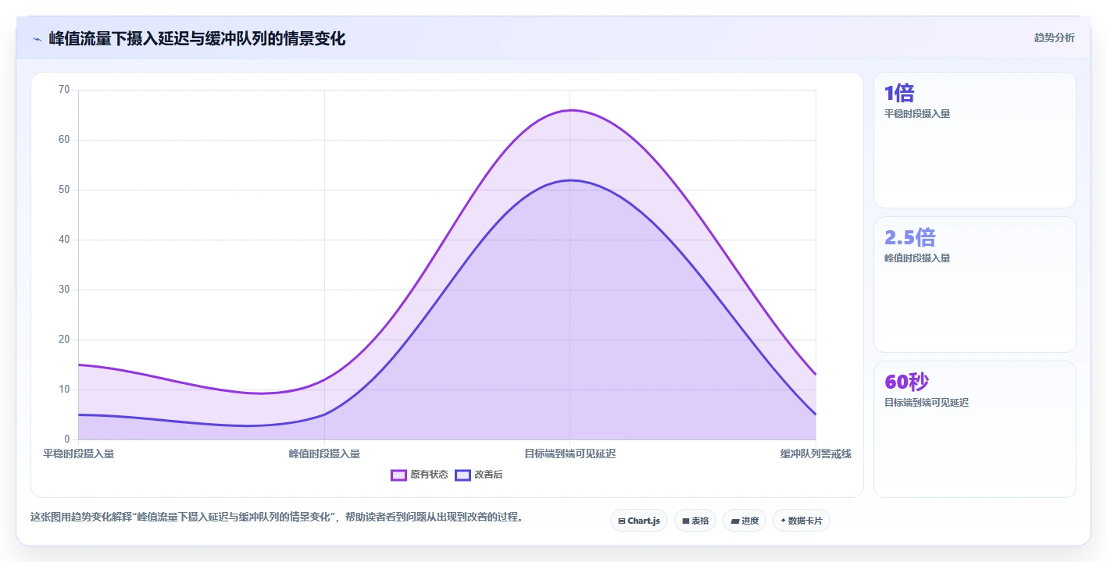Click the 2.5倍 value text
1107x562 pixels.
[x=909, y=237]
